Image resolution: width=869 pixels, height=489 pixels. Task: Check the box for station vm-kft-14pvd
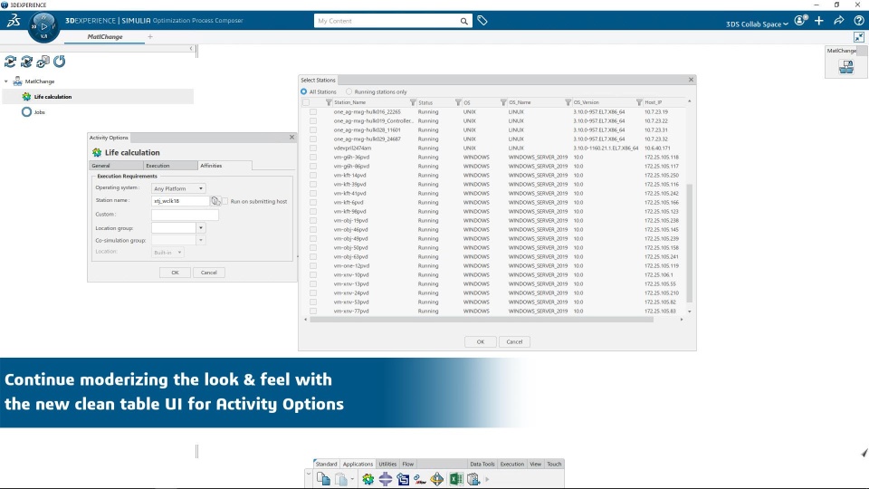(x=313, y=175)
